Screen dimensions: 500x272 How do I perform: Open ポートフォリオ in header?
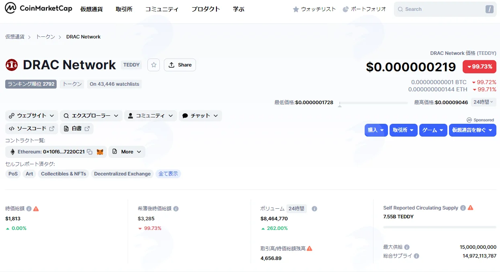click(365, 9)
